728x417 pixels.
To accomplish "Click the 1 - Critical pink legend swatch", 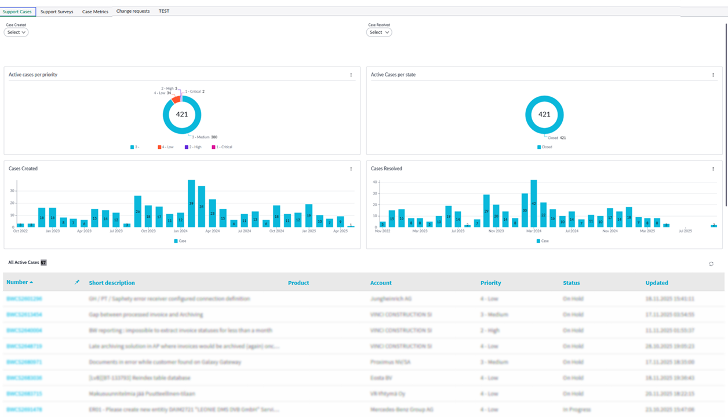I will click(214, 147).
